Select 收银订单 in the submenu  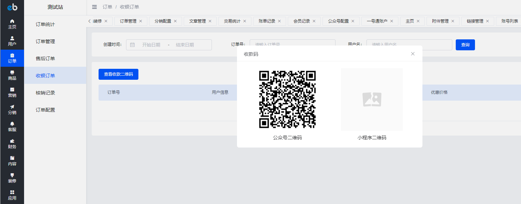coord(55,76)
